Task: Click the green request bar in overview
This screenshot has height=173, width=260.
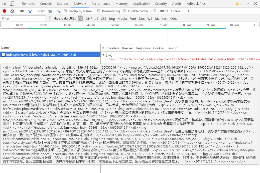Action: (122, 29)
